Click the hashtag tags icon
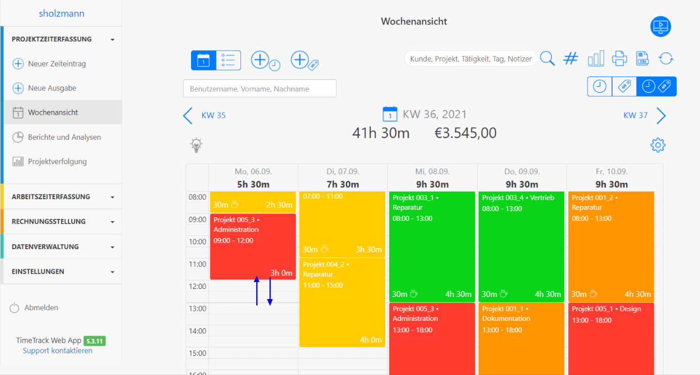The width and height of the screenshot is (700, 375). pos(571,58)
